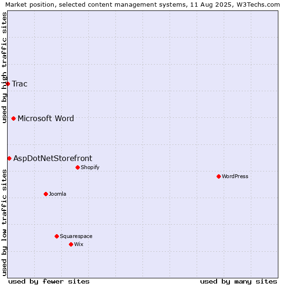Click the Joomla red marker

46,194
